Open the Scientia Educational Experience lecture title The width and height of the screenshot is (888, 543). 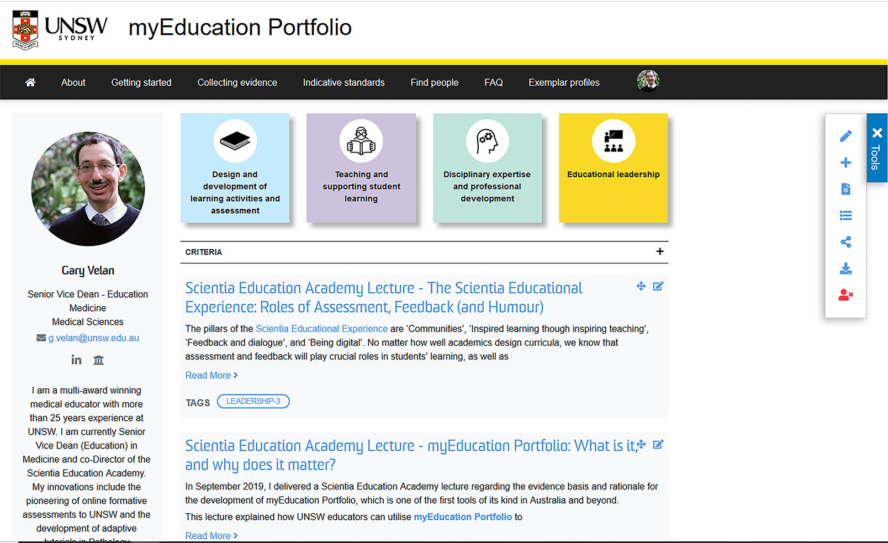pos(384,297)
